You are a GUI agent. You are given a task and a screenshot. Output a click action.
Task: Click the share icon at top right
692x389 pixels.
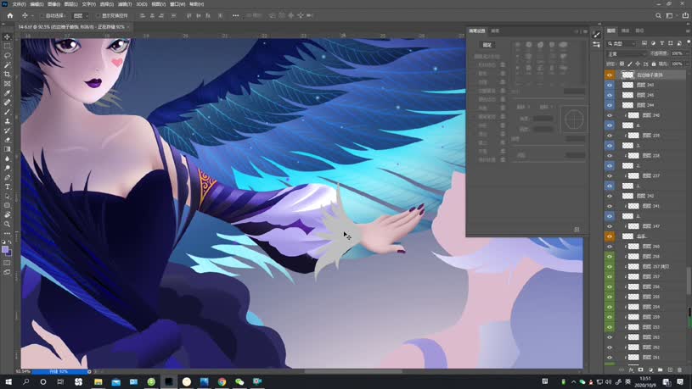(685, 15)
